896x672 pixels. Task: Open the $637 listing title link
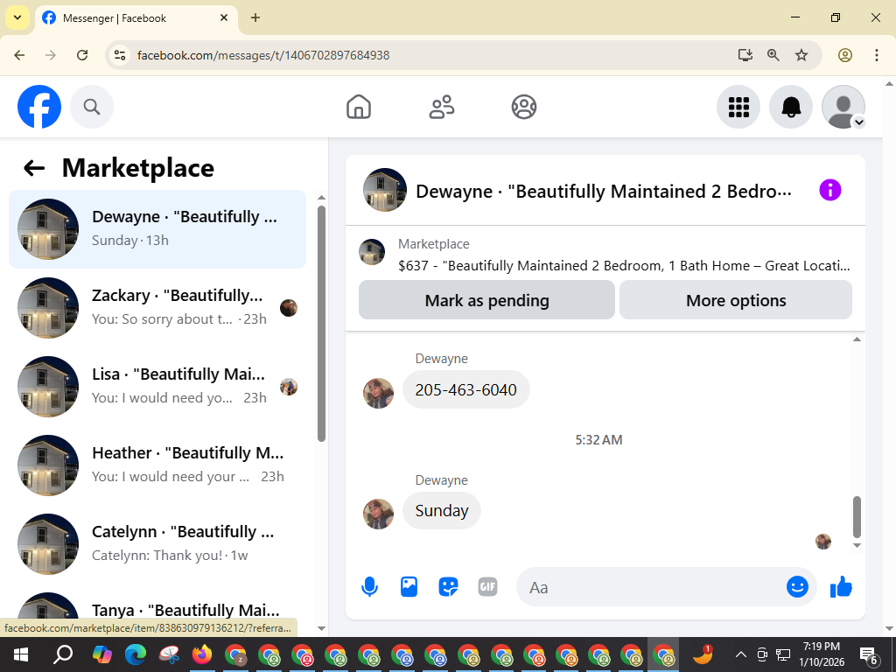(624, 266)
